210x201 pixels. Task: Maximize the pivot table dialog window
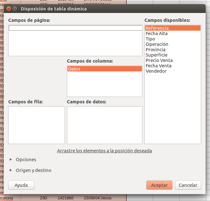point(15,9)
